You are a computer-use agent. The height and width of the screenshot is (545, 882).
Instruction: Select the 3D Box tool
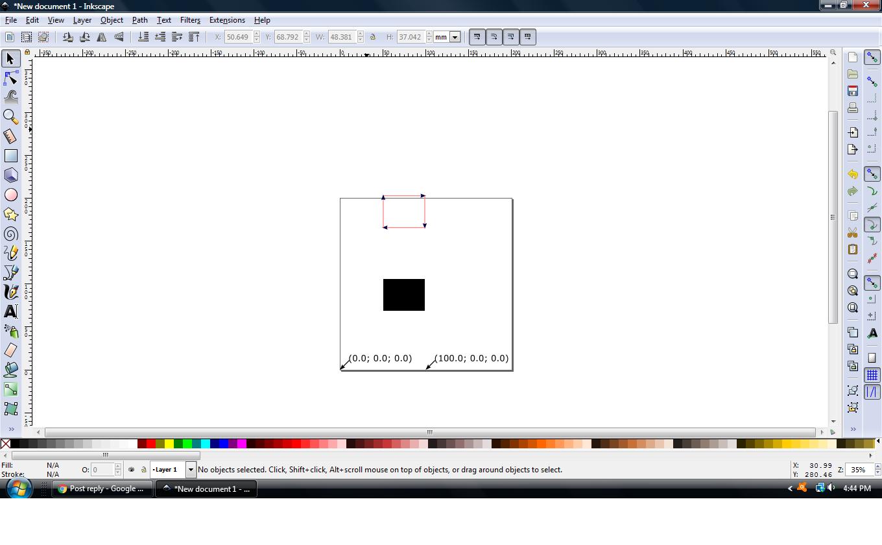pos(10,175)
